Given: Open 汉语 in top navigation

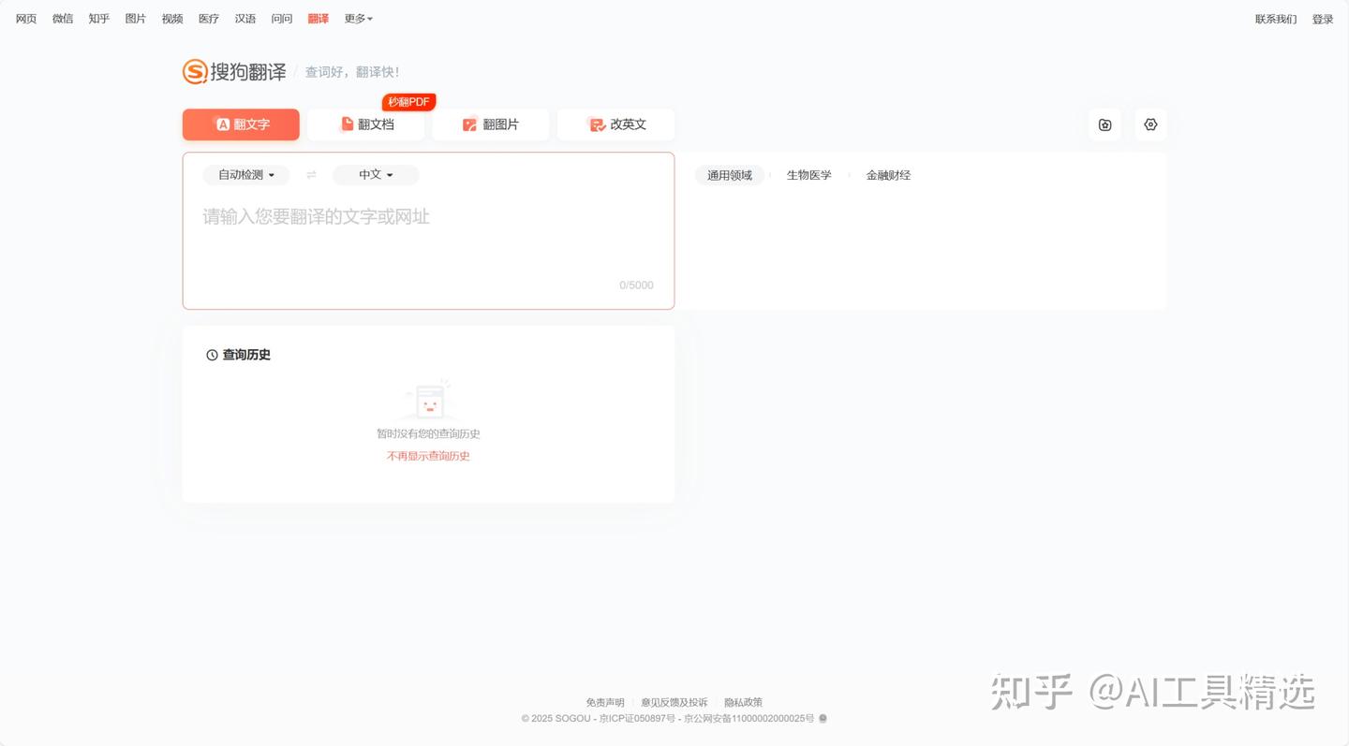Looking at the screenshot, I should pos(245,19).
